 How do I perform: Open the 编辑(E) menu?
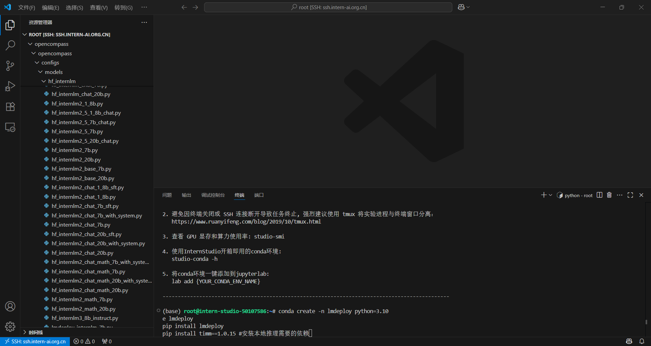pos(50,7)
